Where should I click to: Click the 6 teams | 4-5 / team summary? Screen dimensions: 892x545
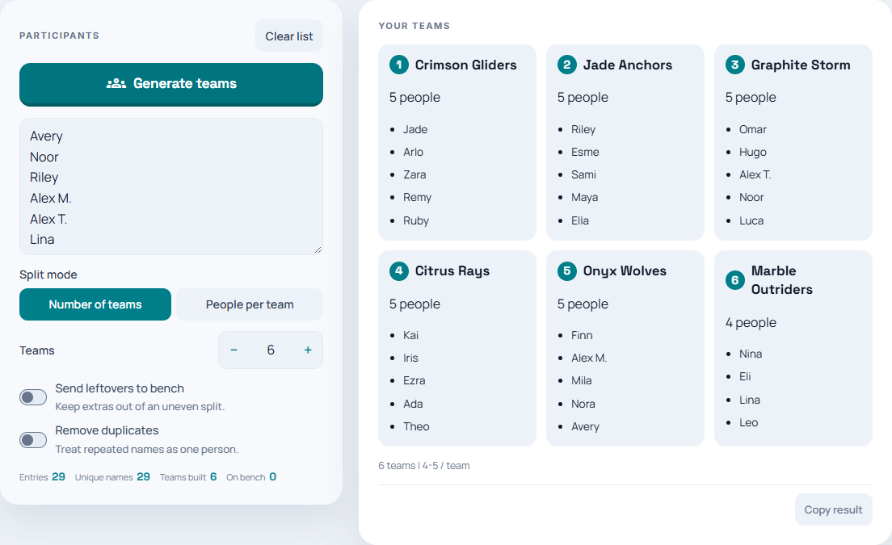(x=424, y=465)
